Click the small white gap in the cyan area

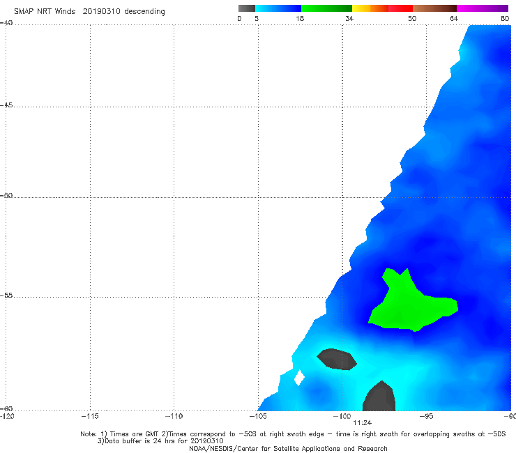tap(299, 377)
